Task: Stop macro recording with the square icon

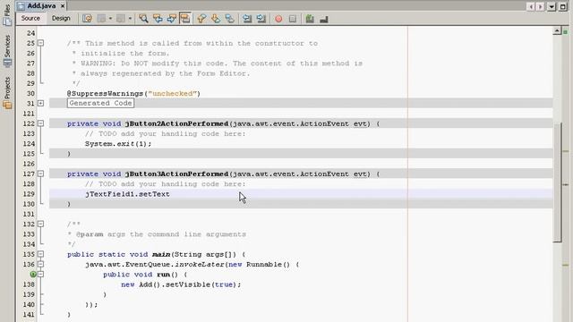Action: click(293, 19)
